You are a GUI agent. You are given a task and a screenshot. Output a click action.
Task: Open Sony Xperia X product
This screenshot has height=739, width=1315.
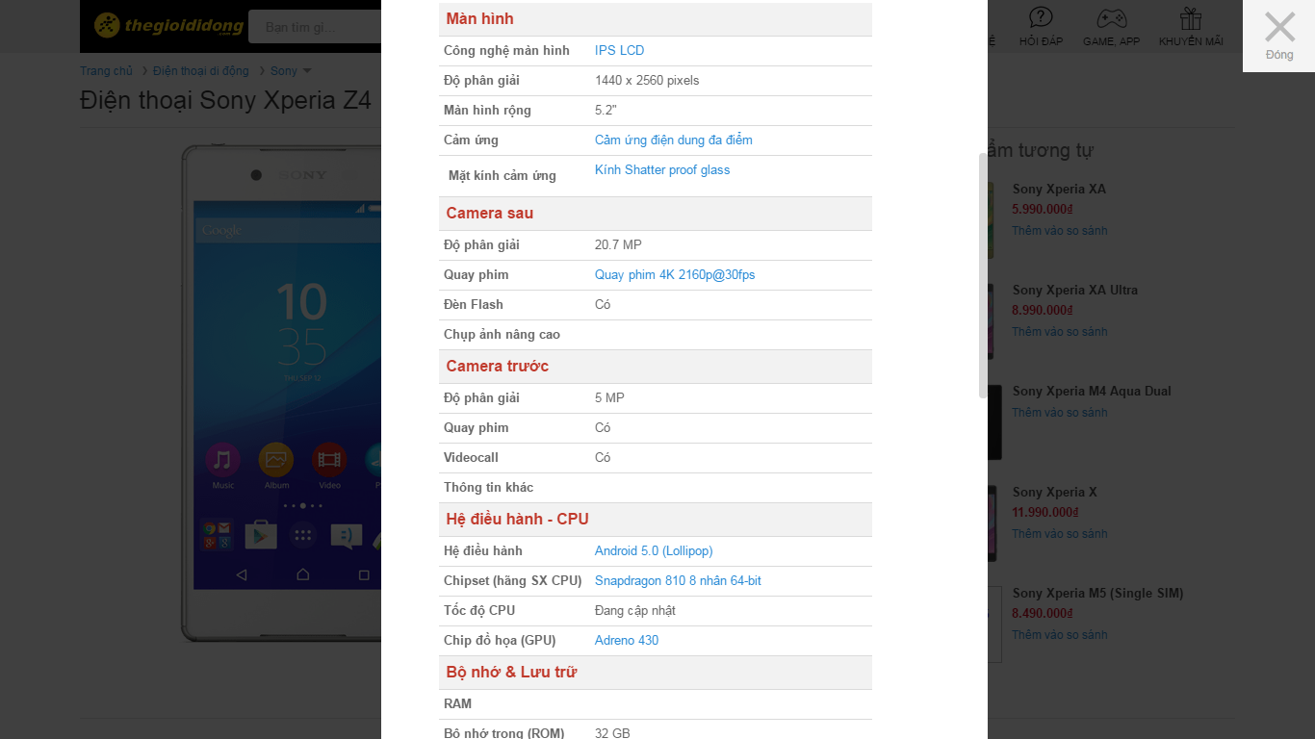pyautogui.click(x=1054, y=493)
